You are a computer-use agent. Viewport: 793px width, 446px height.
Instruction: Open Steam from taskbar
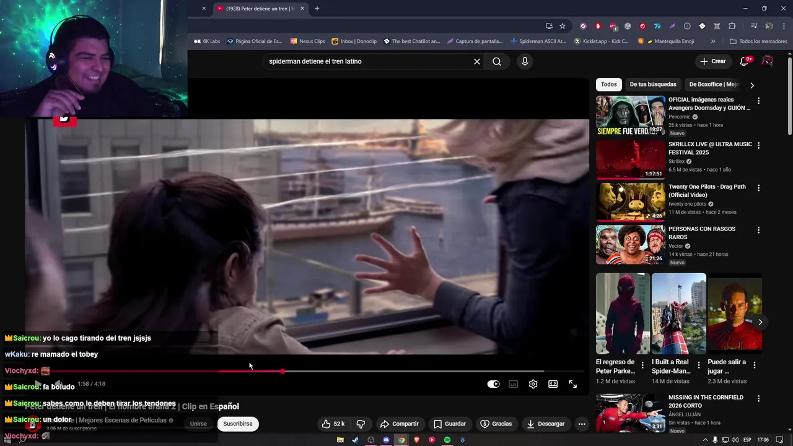coord(355,440)
